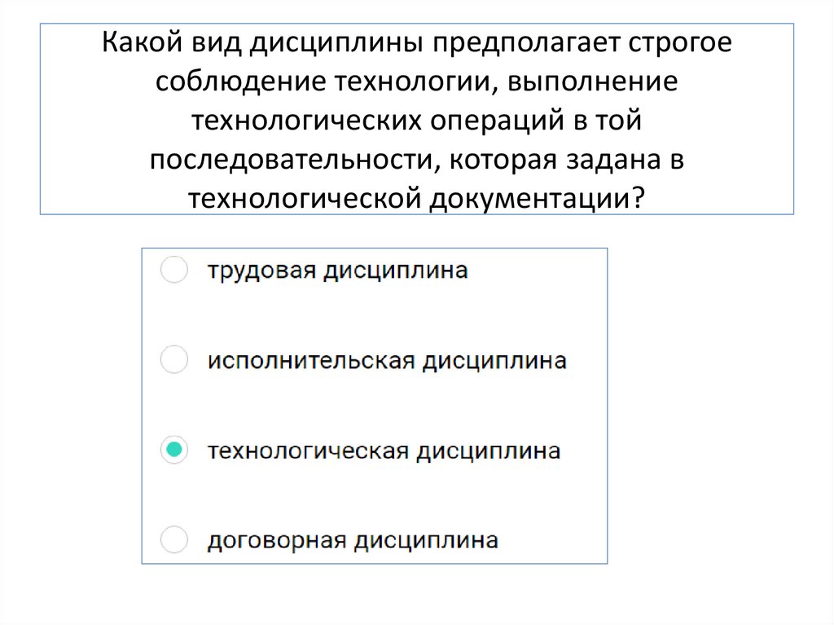This screenshot has height=625, width=834.
Task: Click the word 'строгое' in the question
Action: [679, 43]
